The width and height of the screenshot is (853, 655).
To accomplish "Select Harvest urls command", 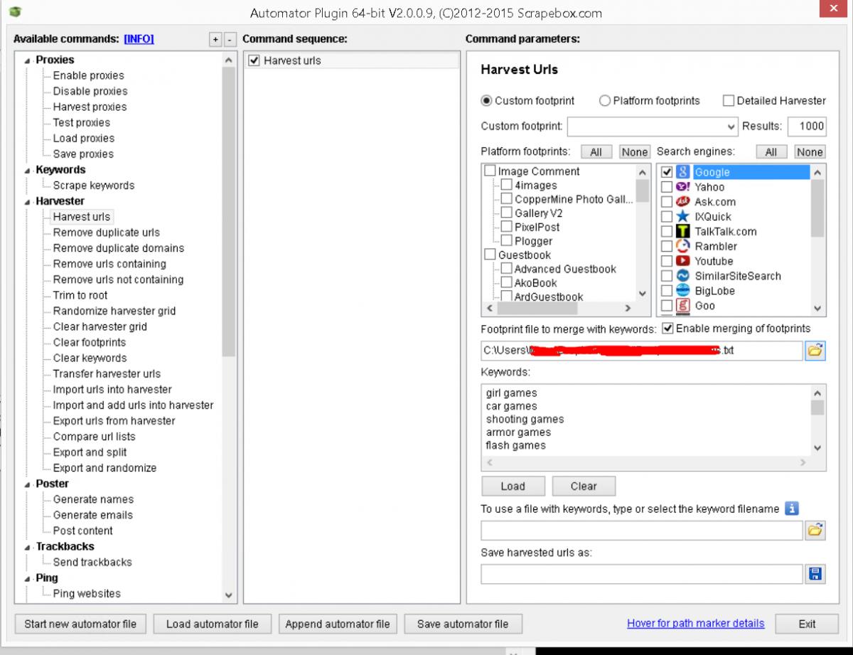I will pos(81,217).
